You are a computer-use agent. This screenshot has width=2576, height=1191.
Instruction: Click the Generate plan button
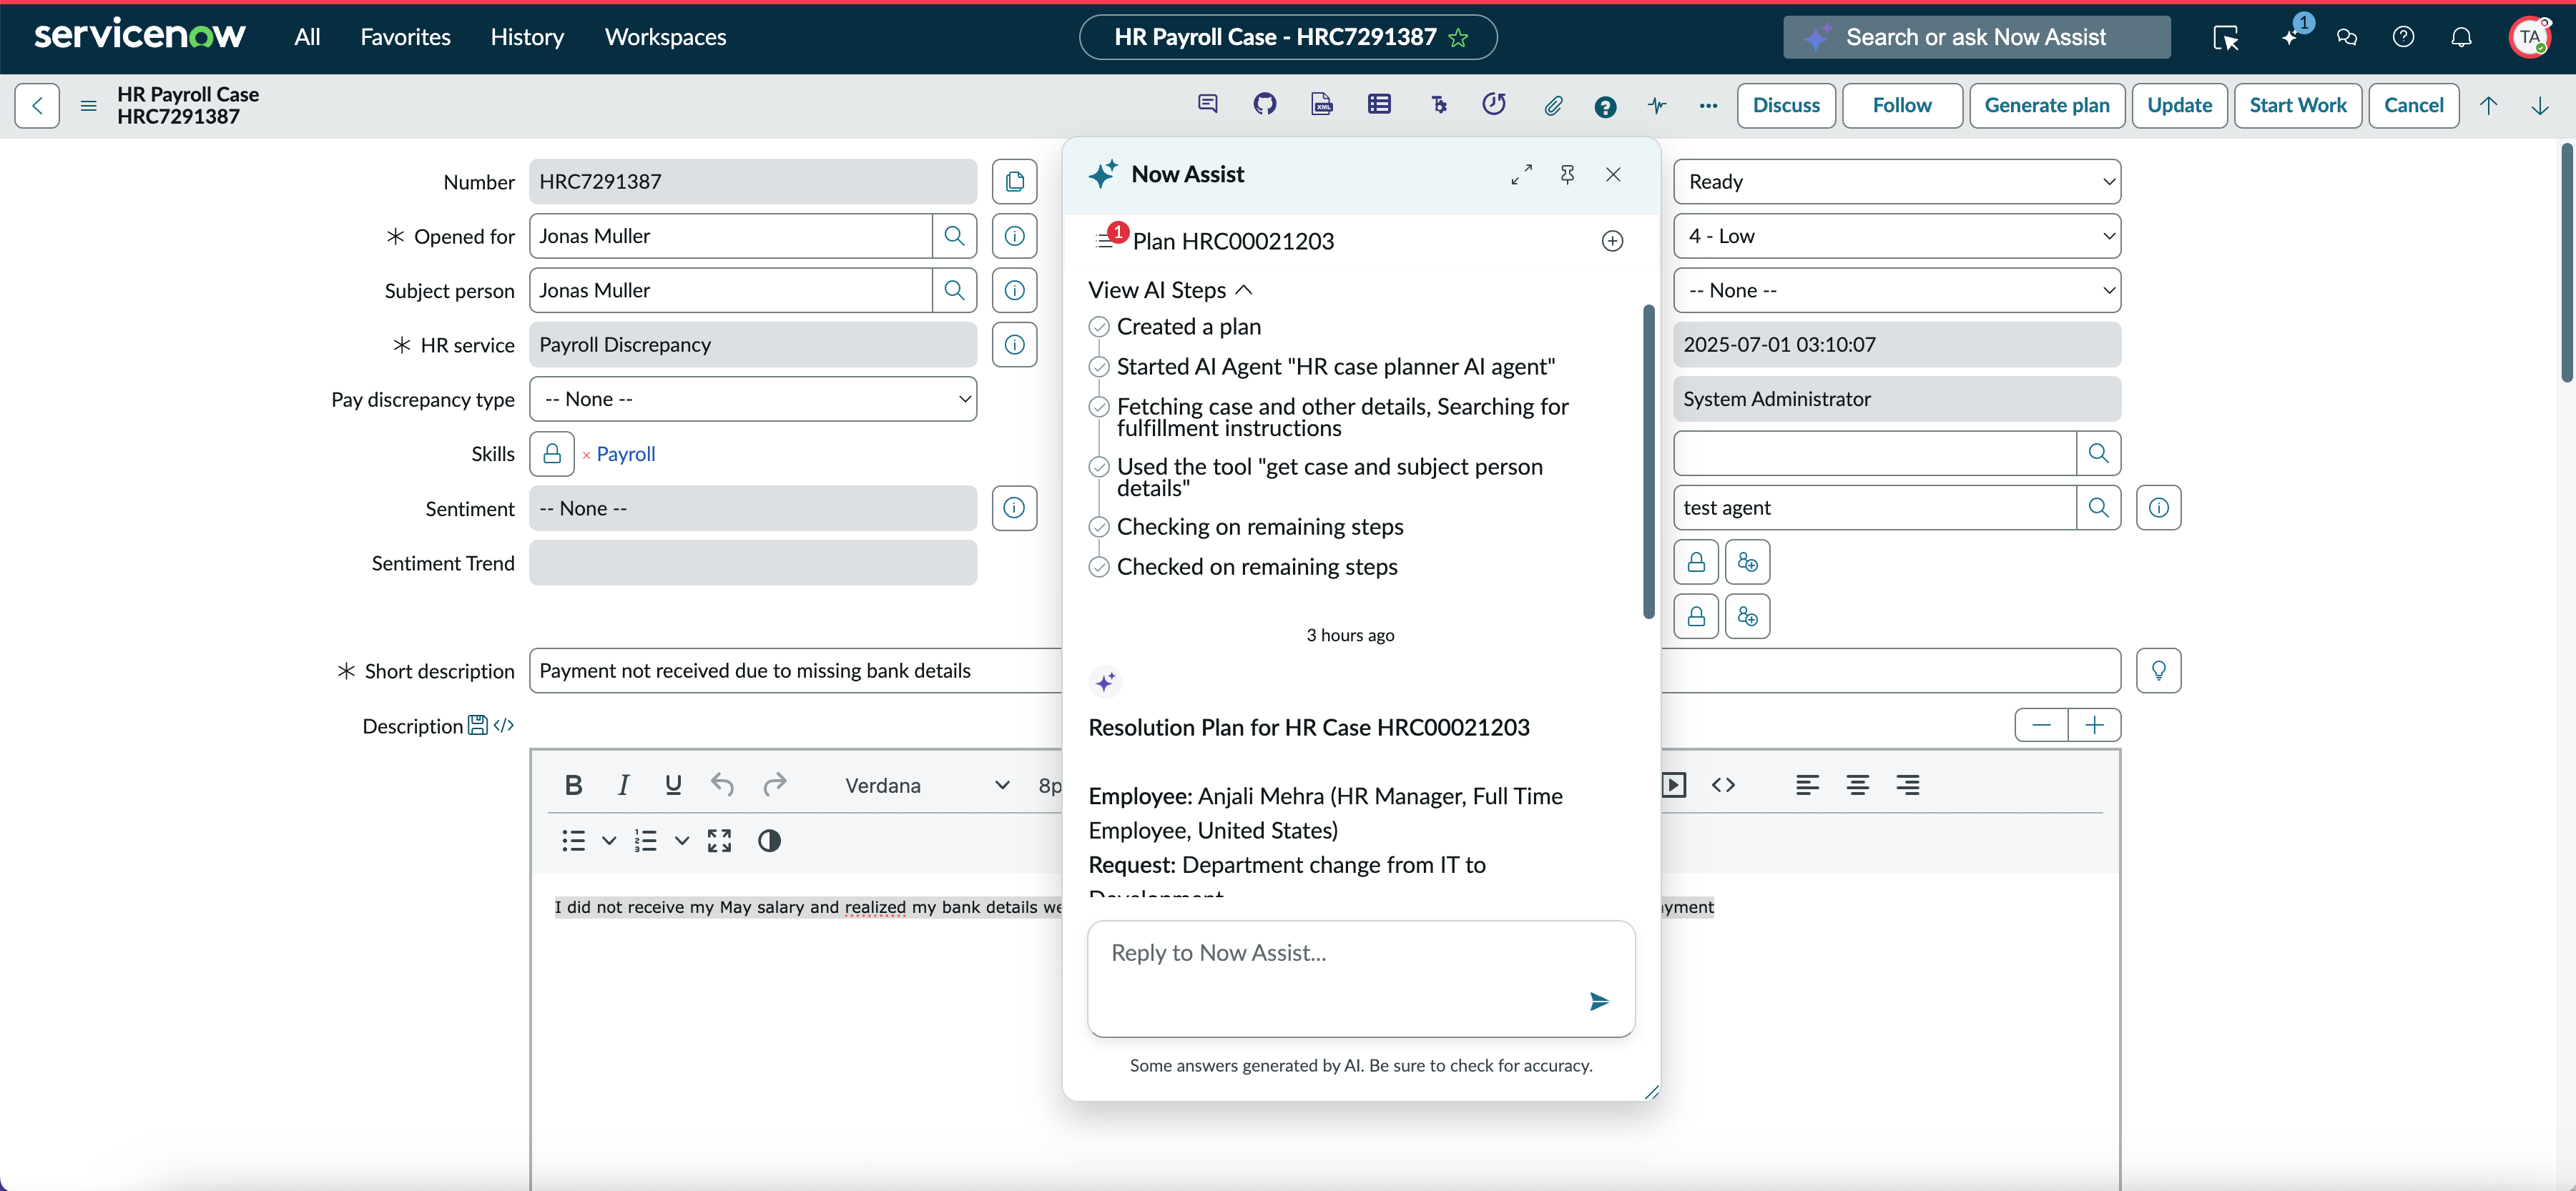2046,105
